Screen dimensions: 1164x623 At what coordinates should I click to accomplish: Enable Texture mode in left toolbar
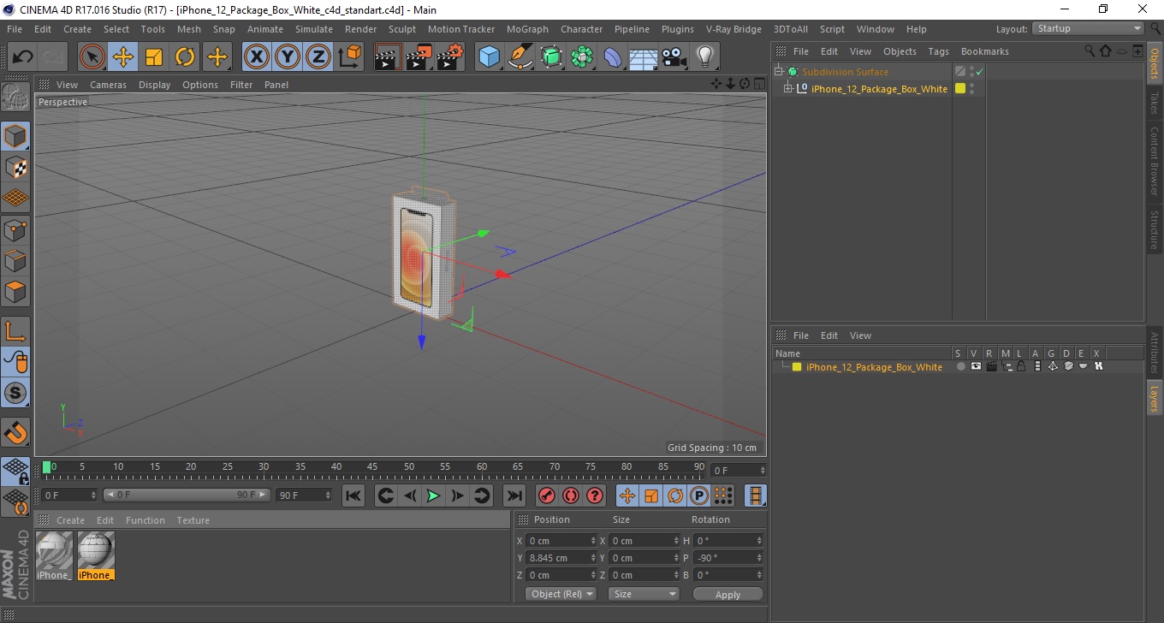15,167
